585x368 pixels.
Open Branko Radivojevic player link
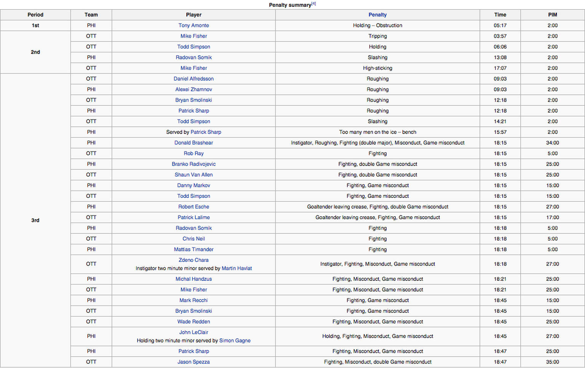pos(193,164)
